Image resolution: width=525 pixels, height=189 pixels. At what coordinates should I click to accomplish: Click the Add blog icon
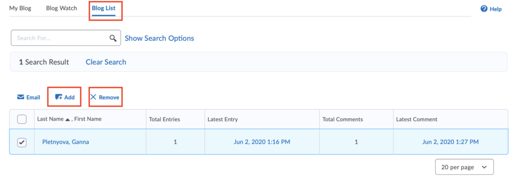click(58, 97)
